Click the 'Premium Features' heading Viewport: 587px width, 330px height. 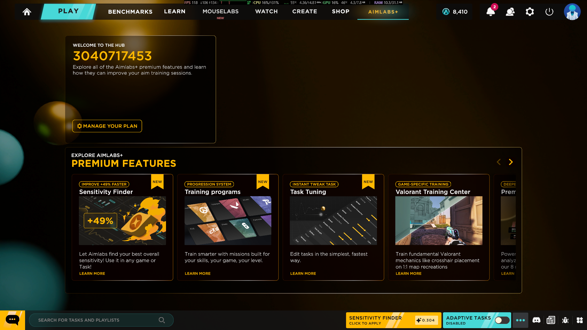click(x=124, y=163)
